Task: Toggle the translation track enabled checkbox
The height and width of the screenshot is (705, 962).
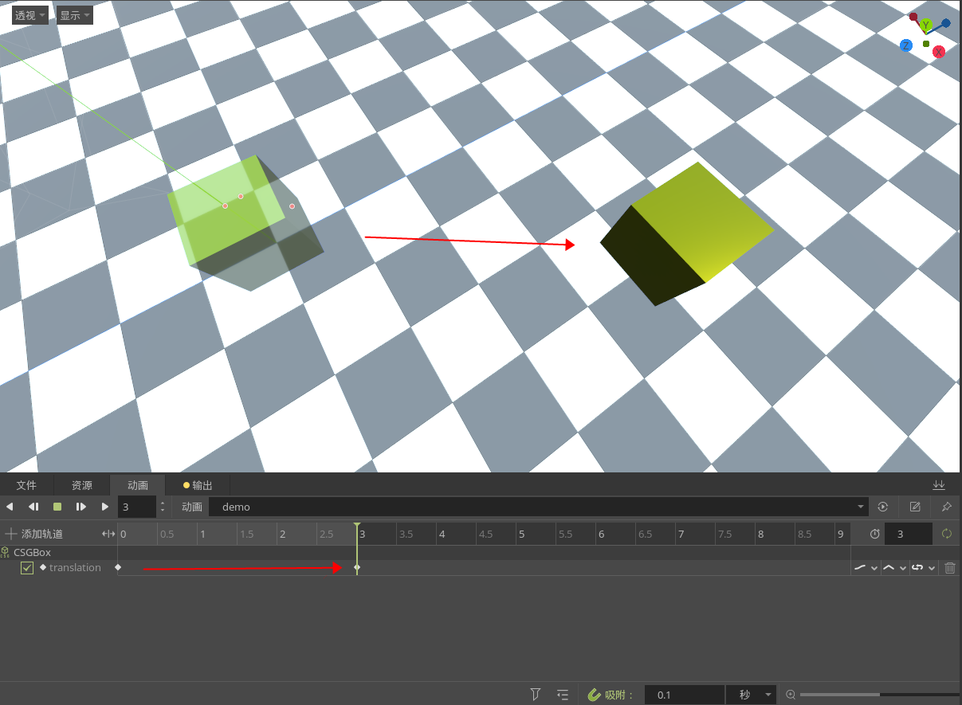Action: pos(27,568)
